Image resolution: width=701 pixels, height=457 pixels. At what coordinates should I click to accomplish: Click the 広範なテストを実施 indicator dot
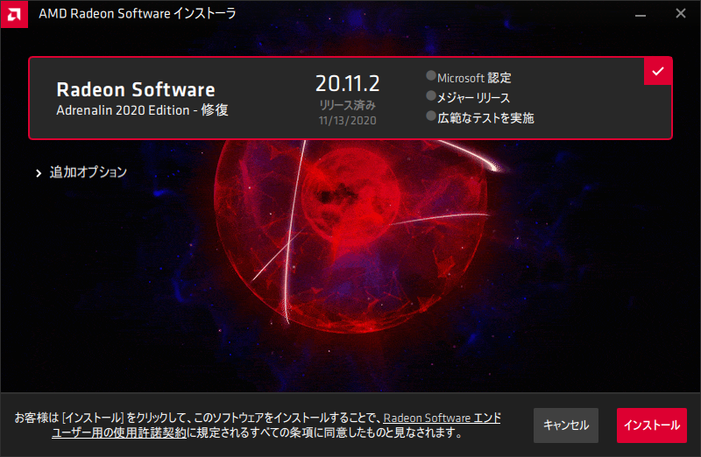click(431, 116)
